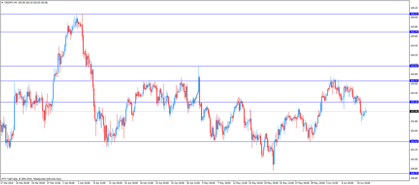Click the 6 Jun 04:00 time label
The image size is (419, 185).
348,183
